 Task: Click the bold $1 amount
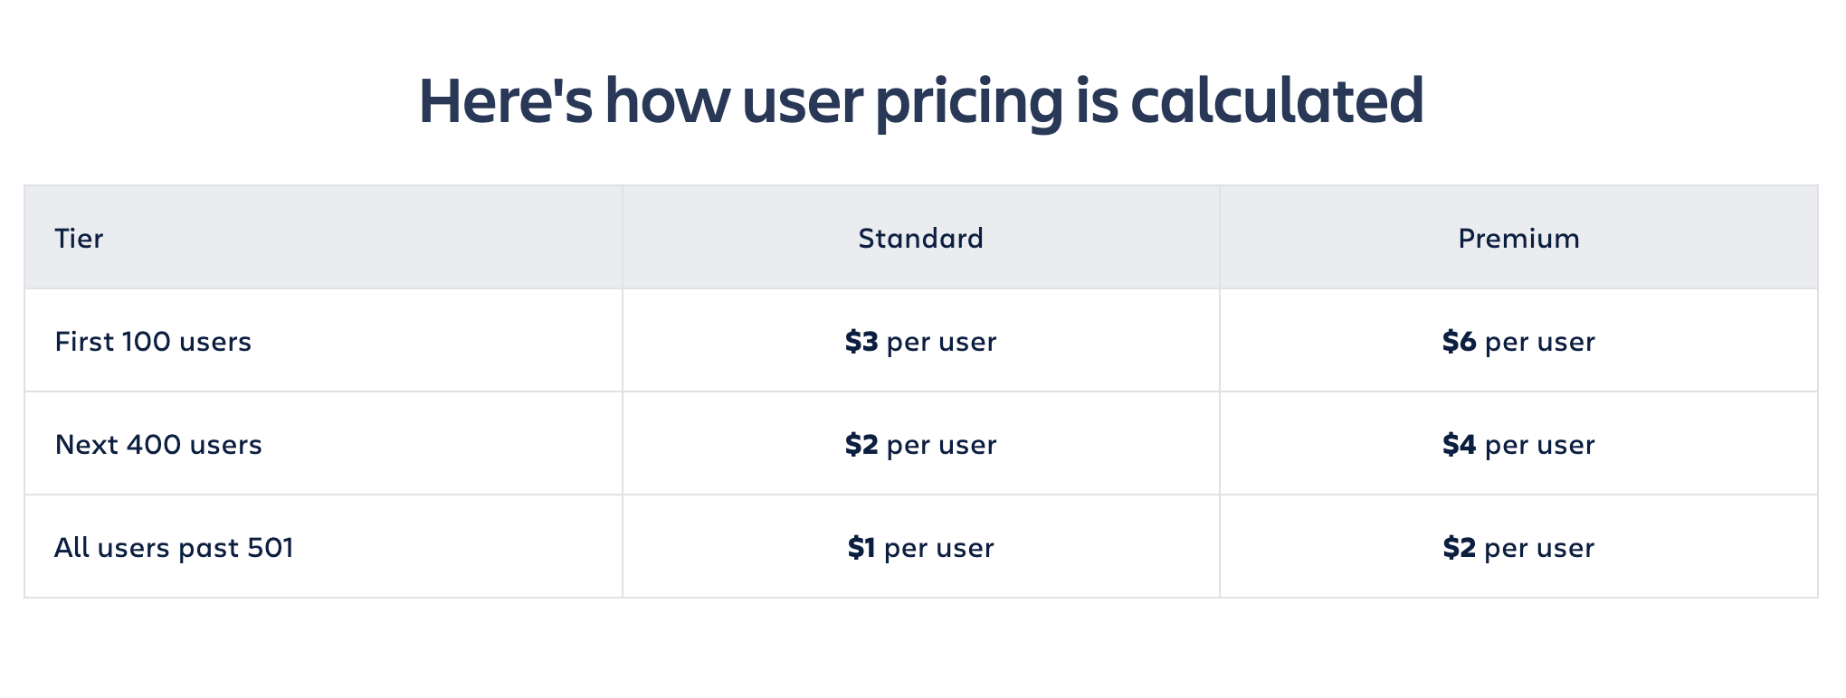click(x=861, y=548)
